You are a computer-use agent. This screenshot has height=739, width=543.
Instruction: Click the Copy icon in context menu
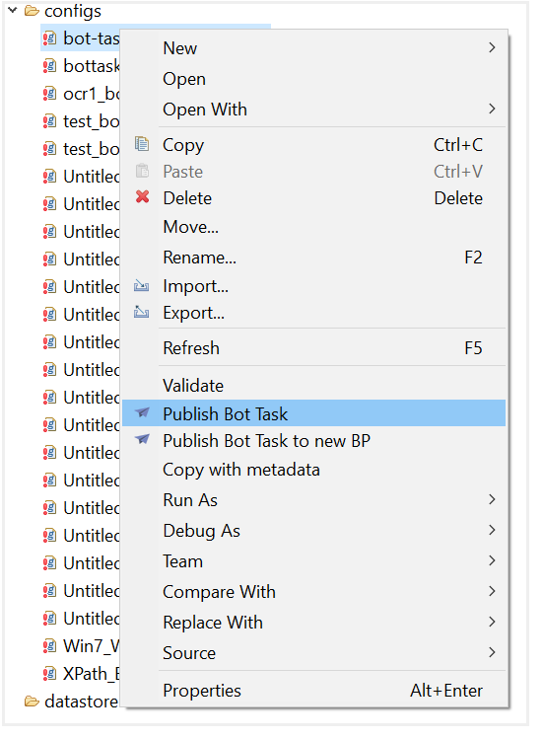[142, 144]
